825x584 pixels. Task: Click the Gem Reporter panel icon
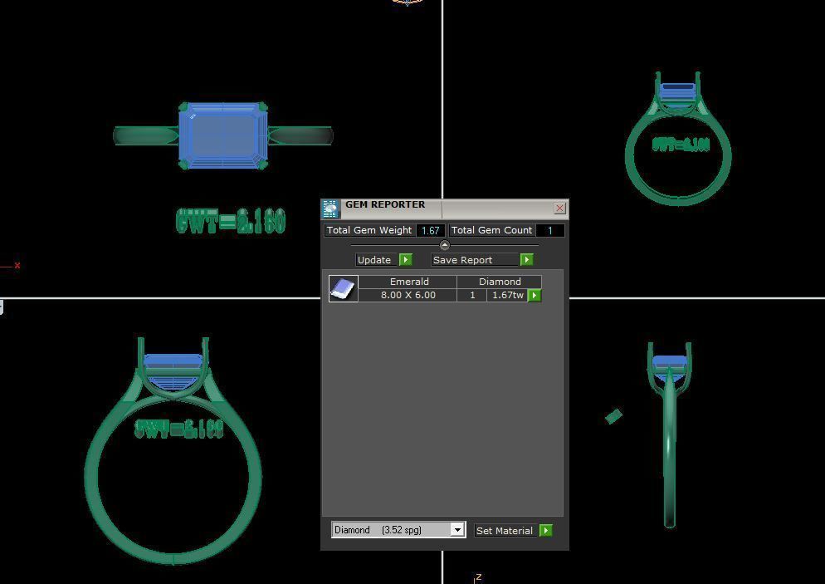click(330, 209)
